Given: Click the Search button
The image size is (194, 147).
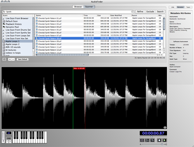Looking at the screenshot, I should [x=160, y=12].
